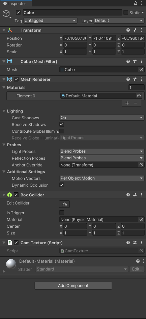
Task: Open Default-Material help icon
Action: point(138,261)
